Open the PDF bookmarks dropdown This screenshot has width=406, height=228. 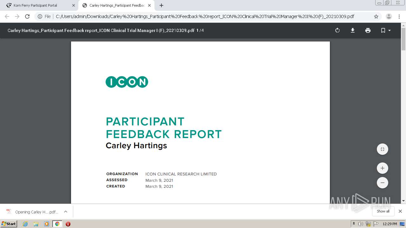coord(386,30)
